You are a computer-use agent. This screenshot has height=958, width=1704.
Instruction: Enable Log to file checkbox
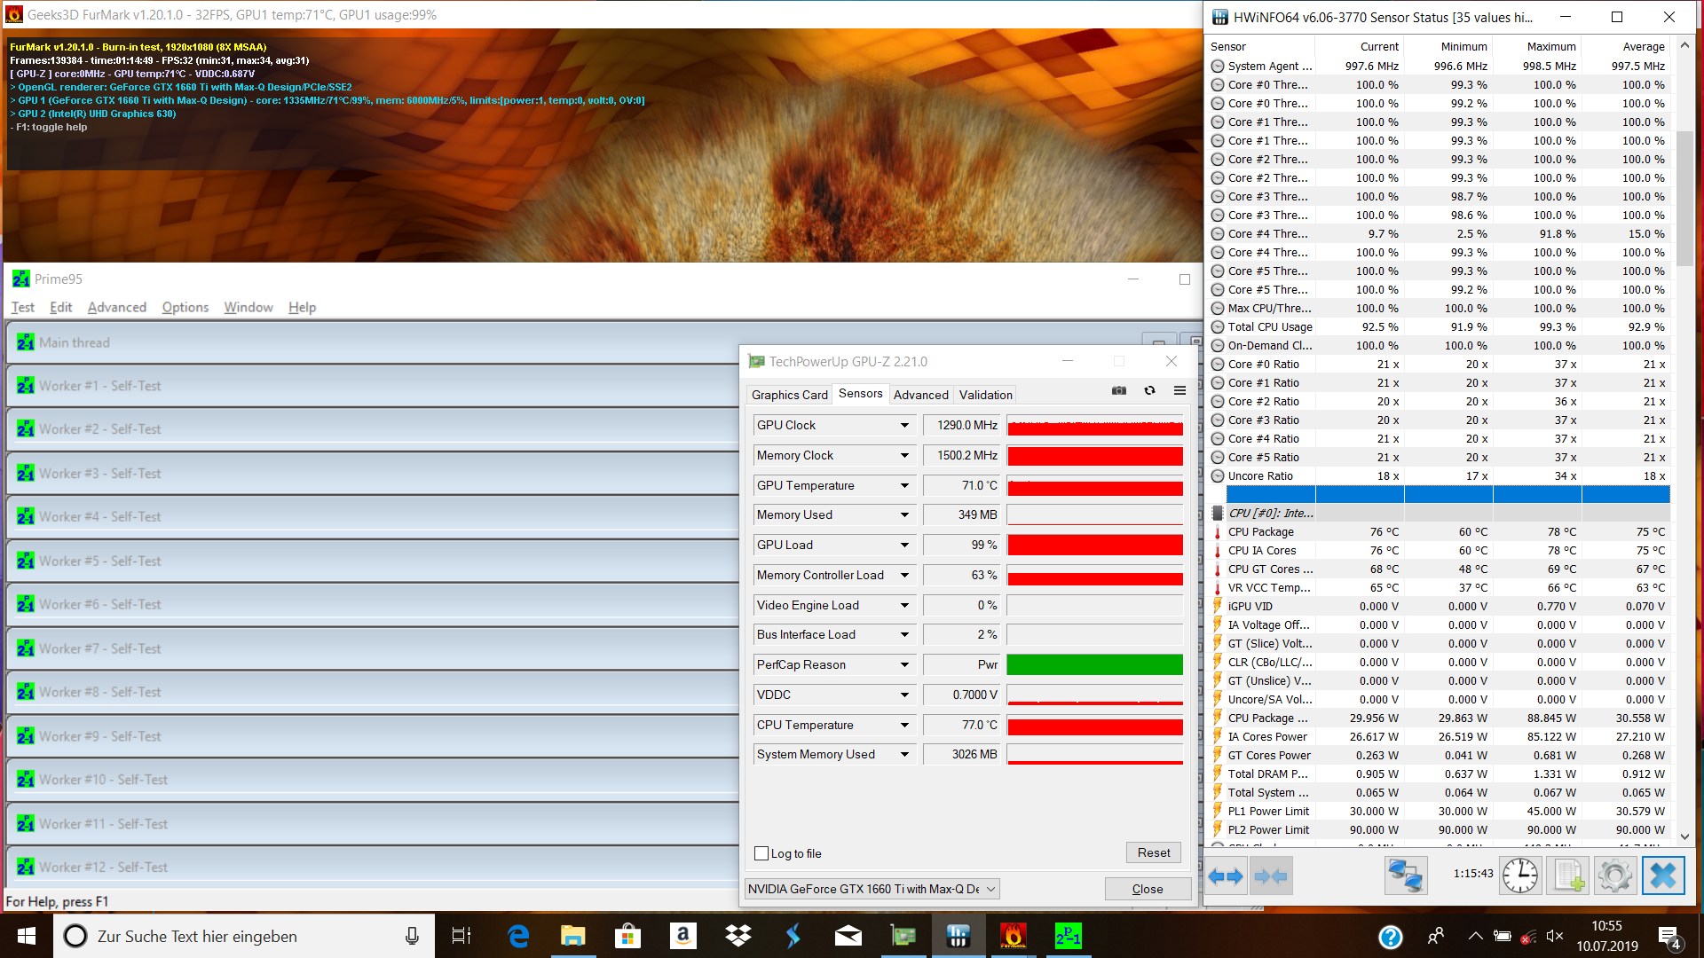(x=761, y=853)
